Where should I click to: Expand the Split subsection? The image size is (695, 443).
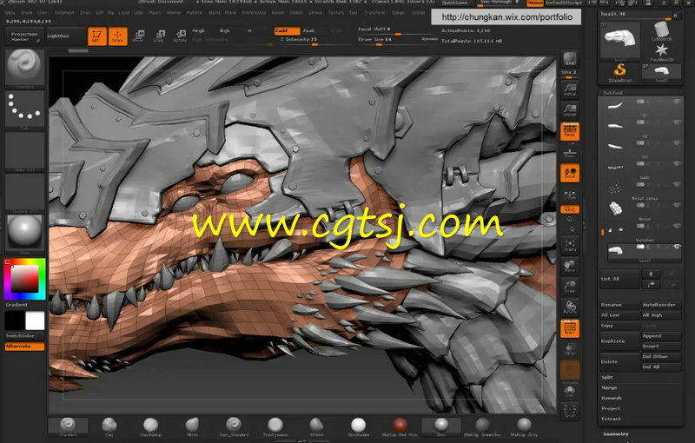(x=606, y=378)
